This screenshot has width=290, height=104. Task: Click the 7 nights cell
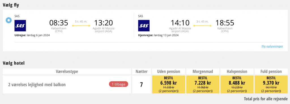[x=142, y=84]
